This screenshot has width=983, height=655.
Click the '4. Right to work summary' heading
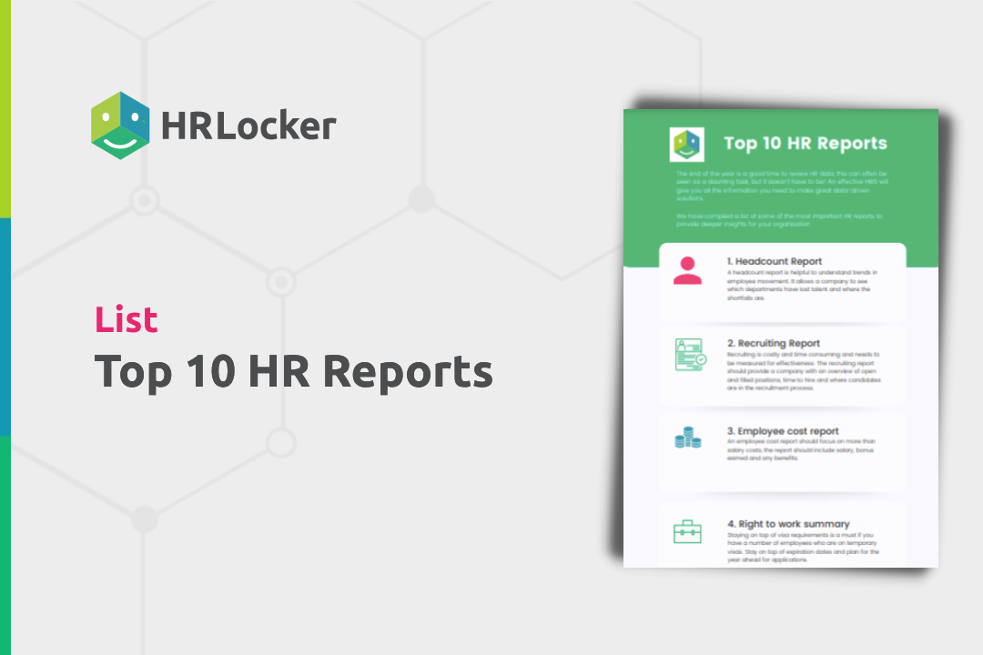click(x=788, y=523)
